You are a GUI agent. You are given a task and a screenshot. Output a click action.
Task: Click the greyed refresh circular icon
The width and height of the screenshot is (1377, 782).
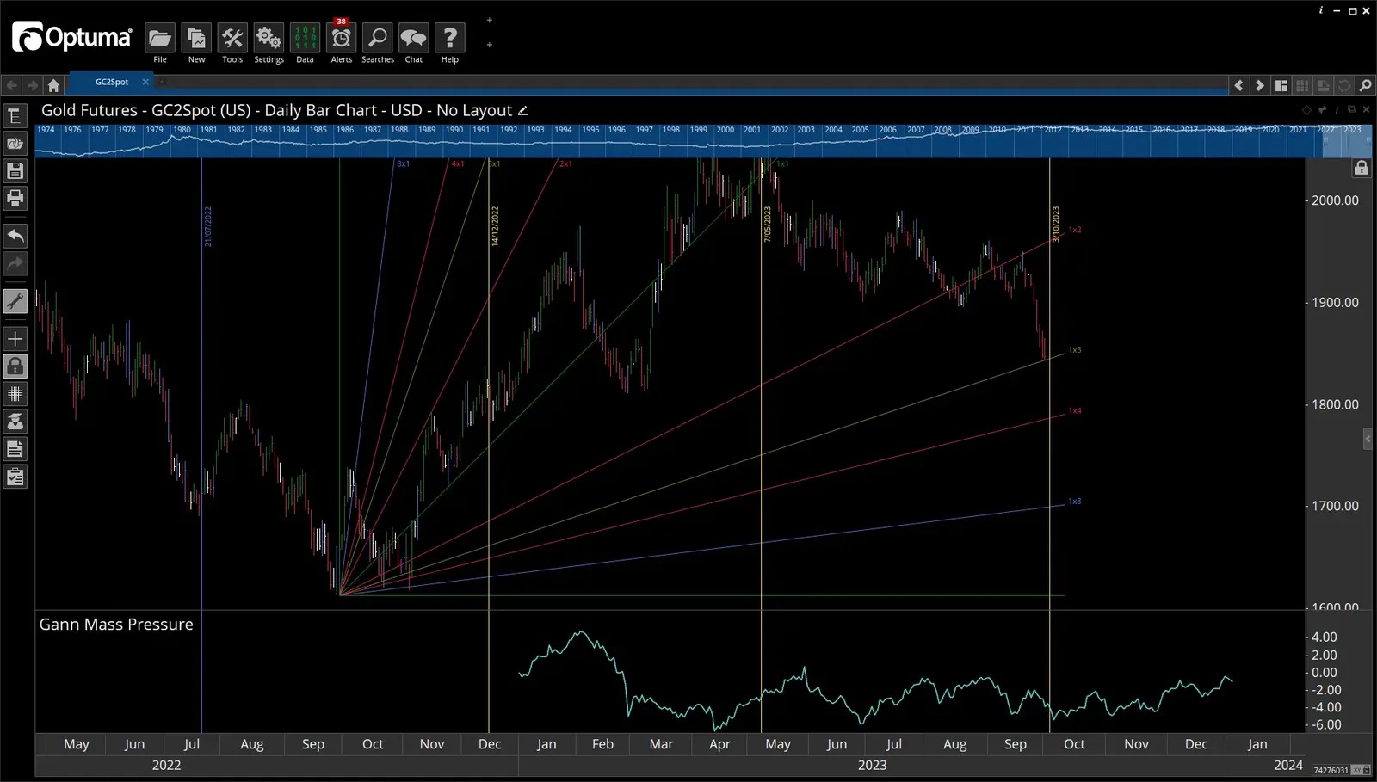pos(1344,85)
